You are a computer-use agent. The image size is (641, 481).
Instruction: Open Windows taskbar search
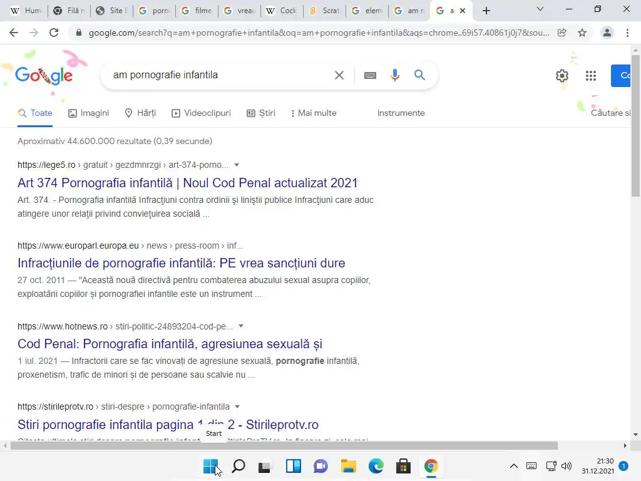coord(238,466)
